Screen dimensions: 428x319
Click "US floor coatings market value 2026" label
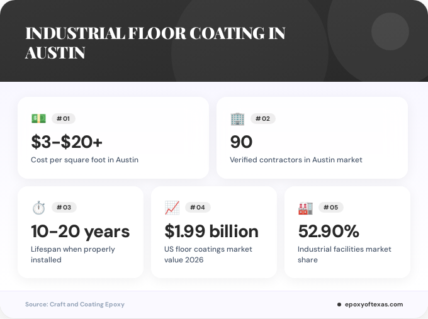208,254
